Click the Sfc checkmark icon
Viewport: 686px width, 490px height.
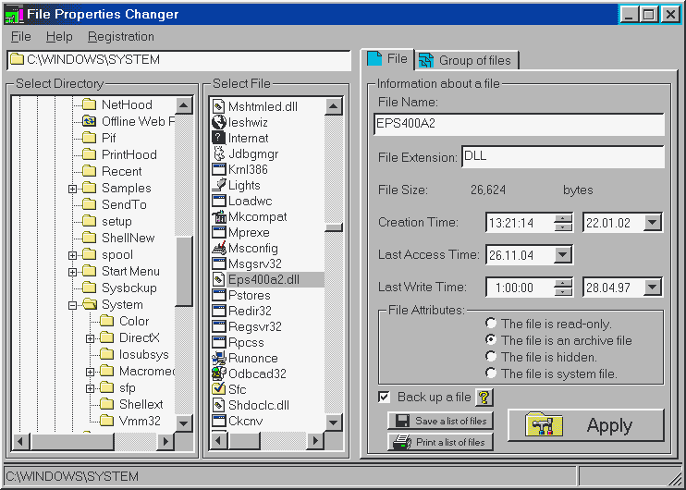click(x=218, y=389)
